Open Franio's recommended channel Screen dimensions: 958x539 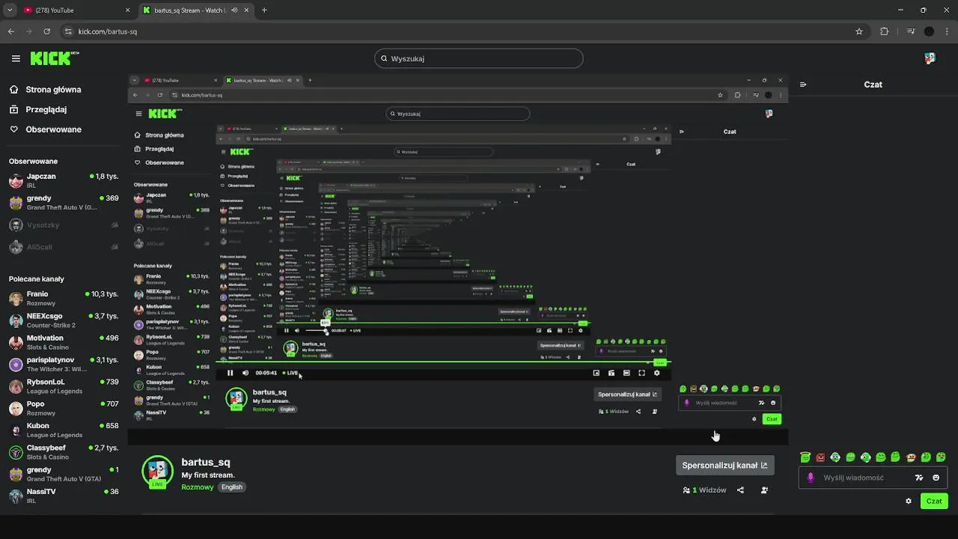coord(64,299)
